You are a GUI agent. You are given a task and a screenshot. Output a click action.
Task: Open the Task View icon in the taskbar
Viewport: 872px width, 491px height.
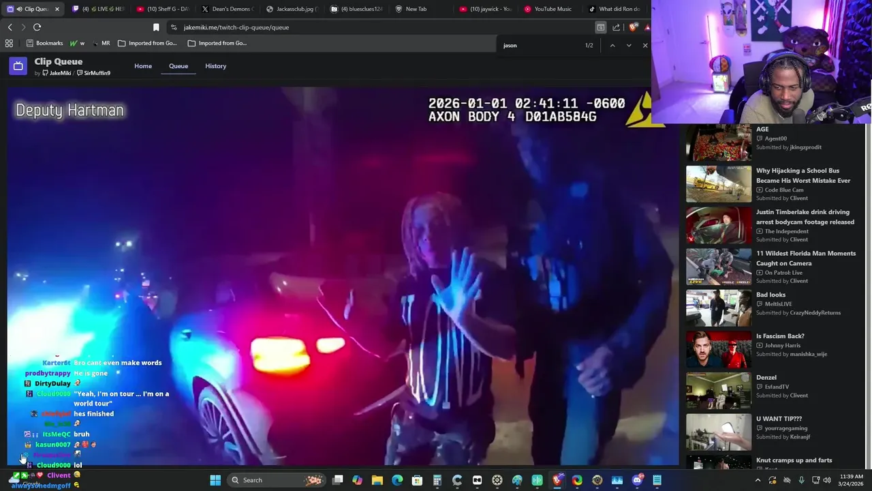[x=337, y=480]
